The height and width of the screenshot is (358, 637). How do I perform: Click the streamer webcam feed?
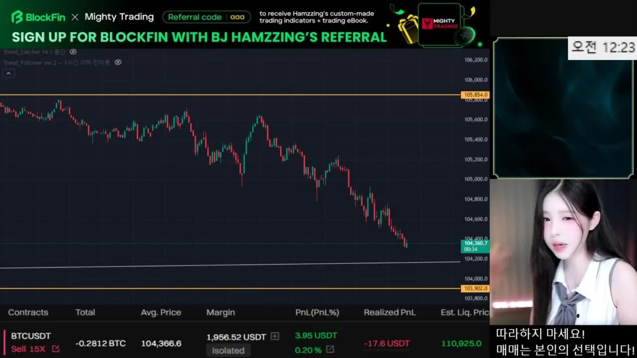click(x=563, y=252)
